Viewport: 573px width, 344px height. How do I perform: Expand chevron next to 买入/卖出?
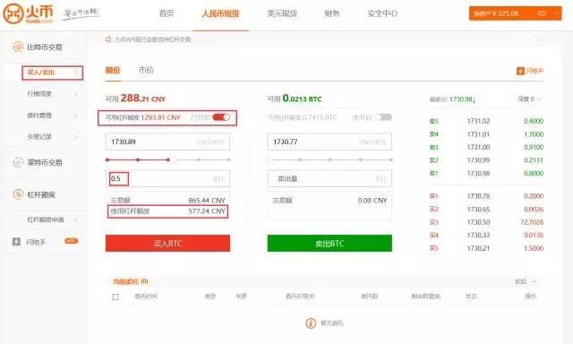76,73
